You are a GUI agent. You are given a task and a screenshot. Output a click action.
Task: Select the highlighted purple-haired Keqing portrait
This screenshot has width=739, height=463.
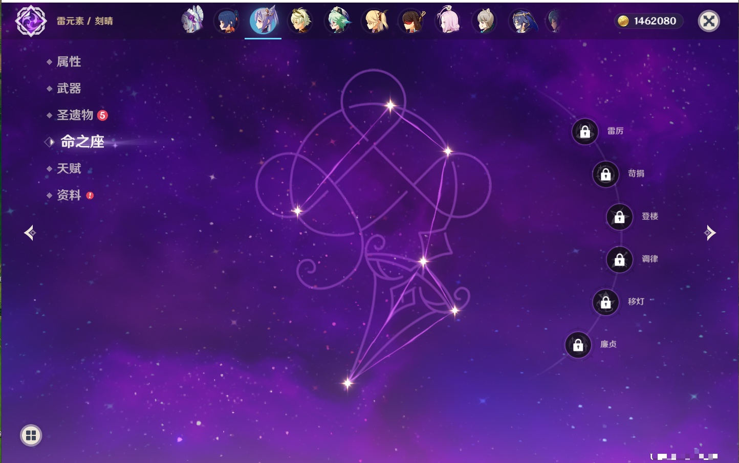[263, 20]
